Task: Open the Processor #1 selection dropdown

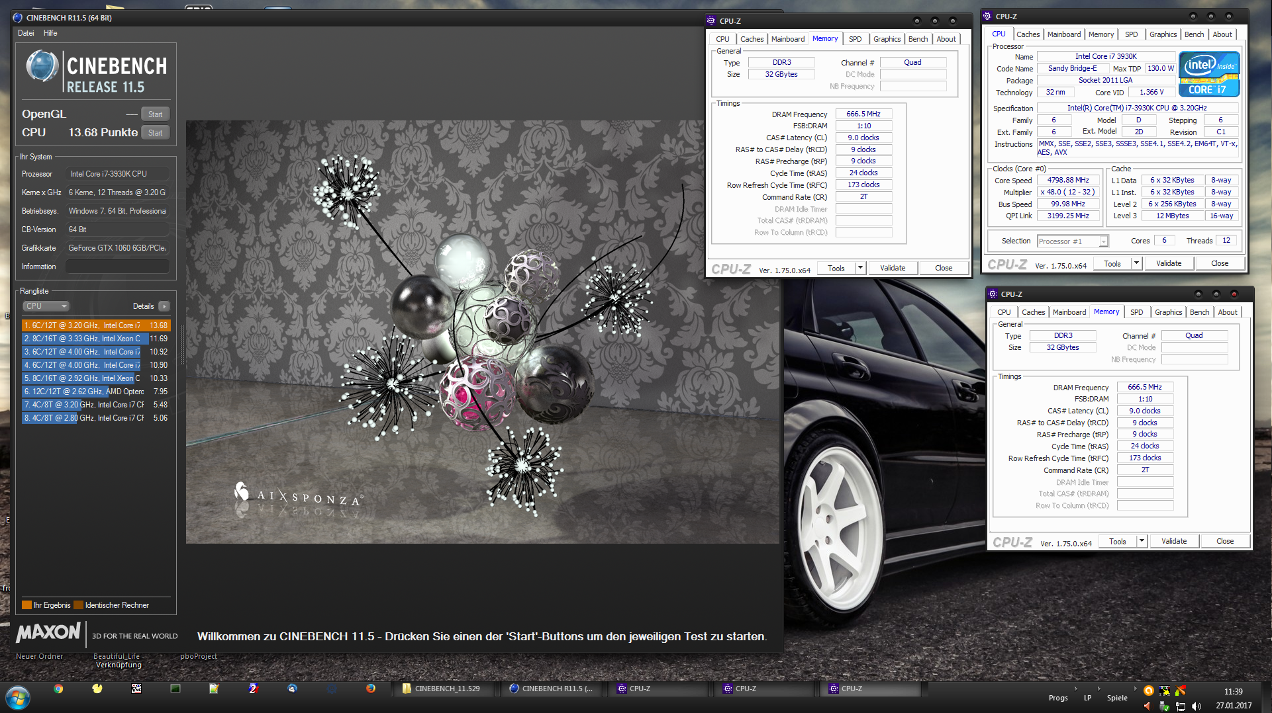Action: point(1073,241)
